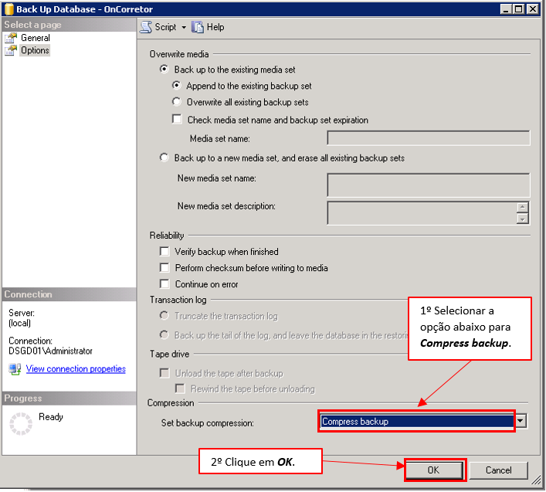Click the OK button
This screenshot has height=492, width=546.
[434, 470]
